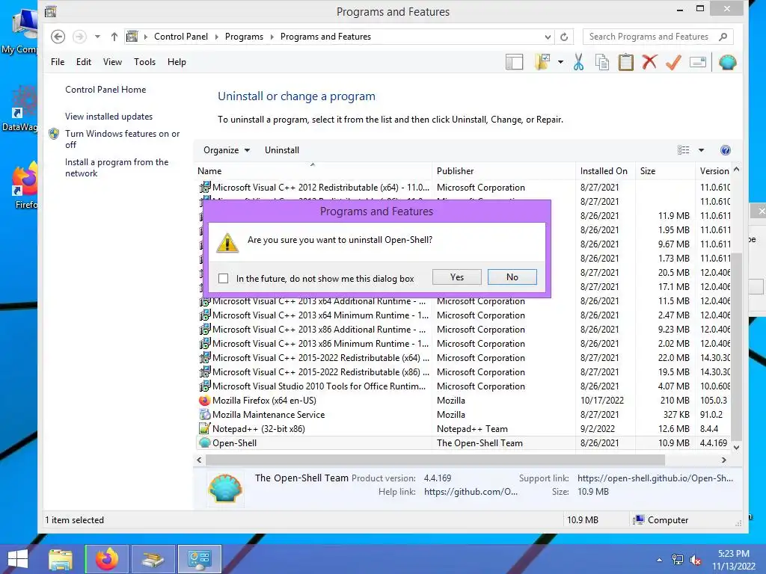This screenshot has height=574, width=766.
Task: Open the Control Panel taskbar item
Action: (x=199, y=559)
